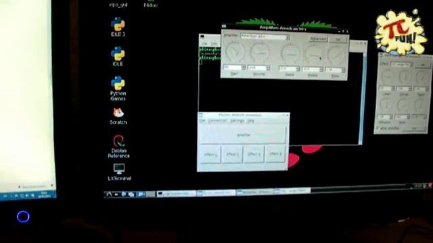
Task: Switch to the Amplifier window's taskbar entry
Action: coord(254,192)
